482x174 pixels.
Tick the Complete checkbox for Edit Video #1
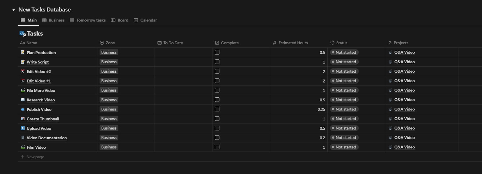click(217, 81)
